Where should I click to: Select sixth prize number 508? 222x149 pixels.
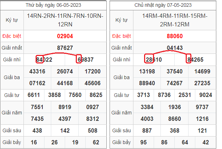click(92, 130)
